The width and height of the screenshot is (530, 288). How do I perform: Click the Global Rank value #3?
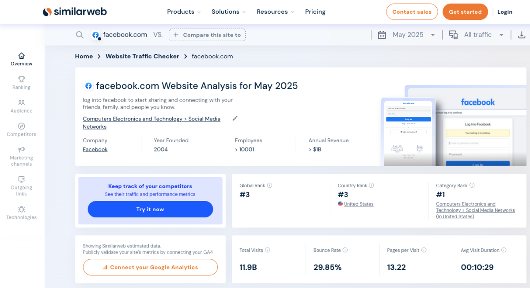[x=245, y=194]
